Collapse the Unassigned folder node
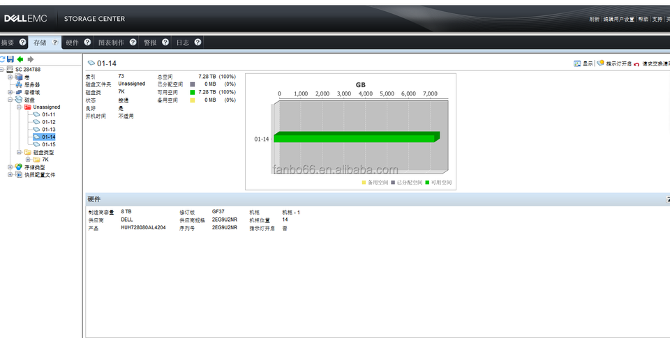The height and width of the screenshot is (338, 670). [x=20, y=107]
